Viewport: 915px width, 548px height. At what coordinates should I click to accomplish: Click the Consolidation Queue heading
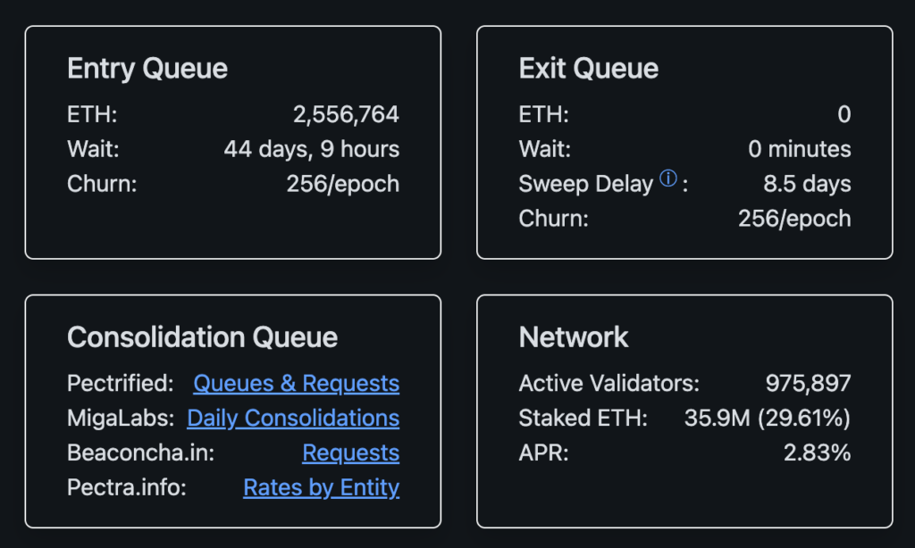click(x=202, y=337)
